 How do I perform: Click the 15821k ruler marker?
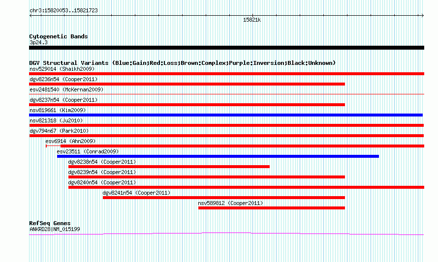(x=252, y=20)
